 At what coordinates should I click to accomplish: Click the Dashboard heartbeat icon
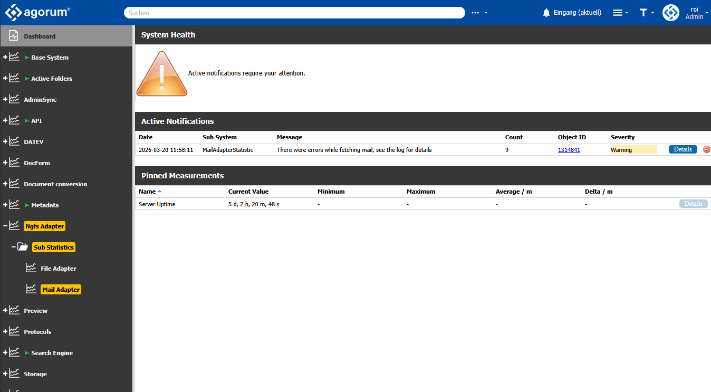pos(14,36)
